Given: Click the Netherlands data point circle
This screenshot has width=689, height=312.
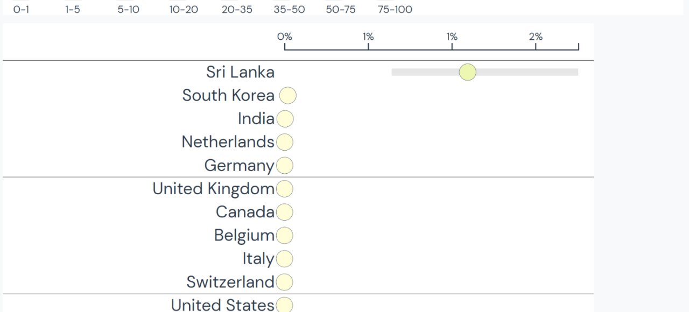Looking at the screenshot, I should pos(285,142).
